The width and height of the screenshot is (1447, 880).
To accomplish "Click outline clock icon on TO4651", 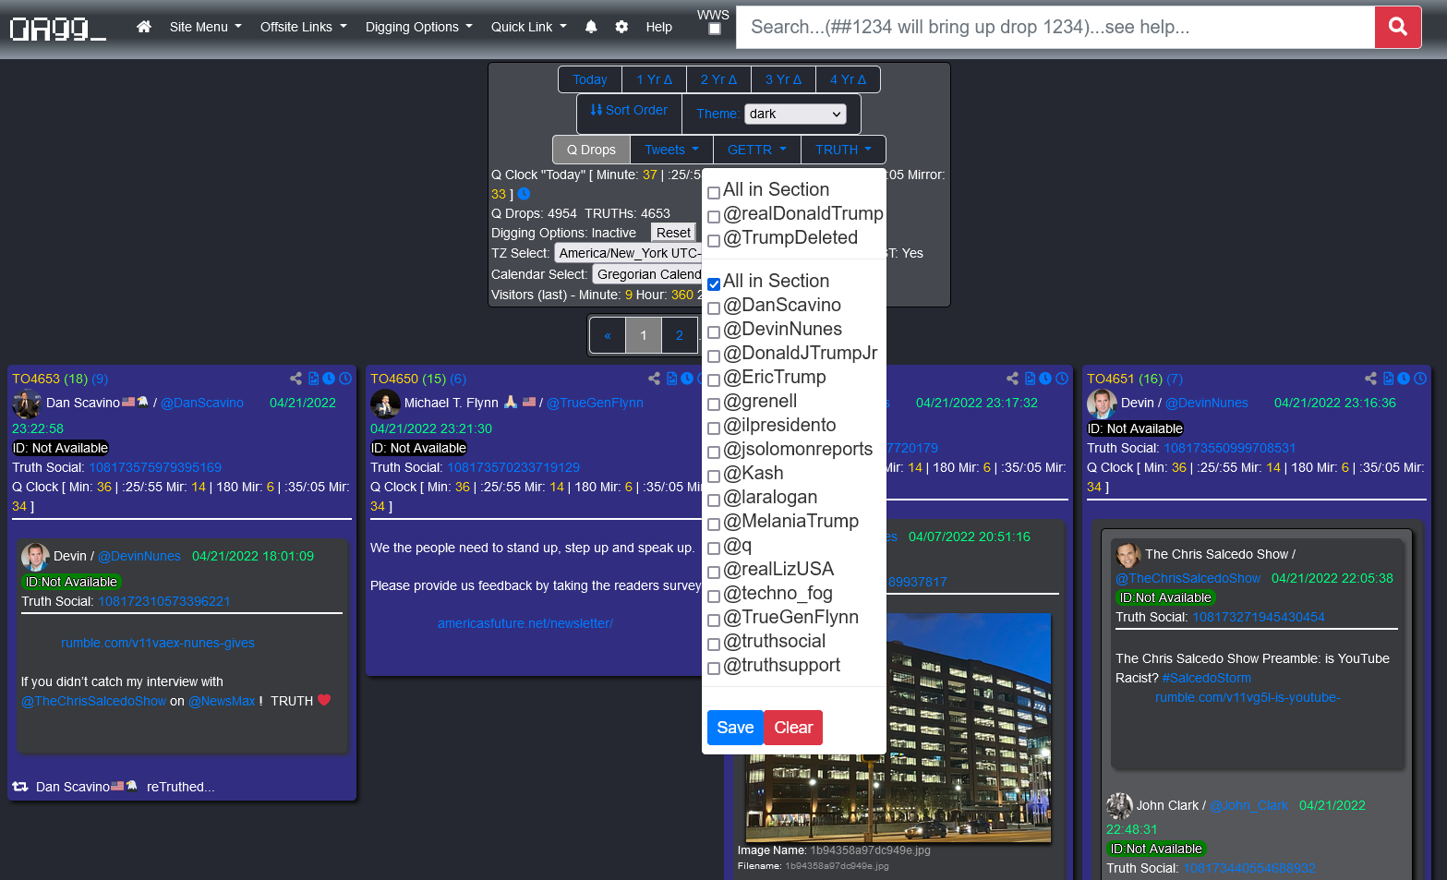I will [x=1420, y=379].
